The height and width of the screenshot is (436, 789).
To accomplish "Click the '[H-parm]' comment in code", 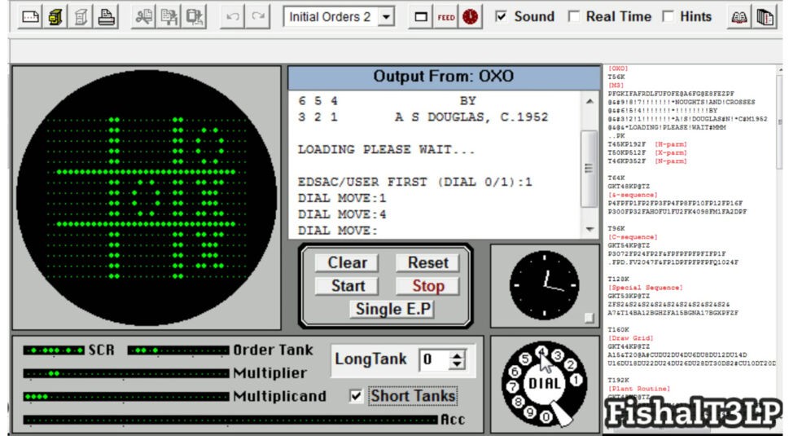I will (671, 144).
